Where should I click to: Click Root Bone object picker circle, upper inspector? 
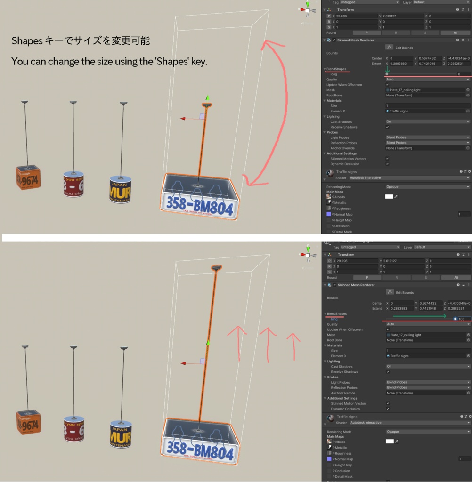click(x=468, y=95)
